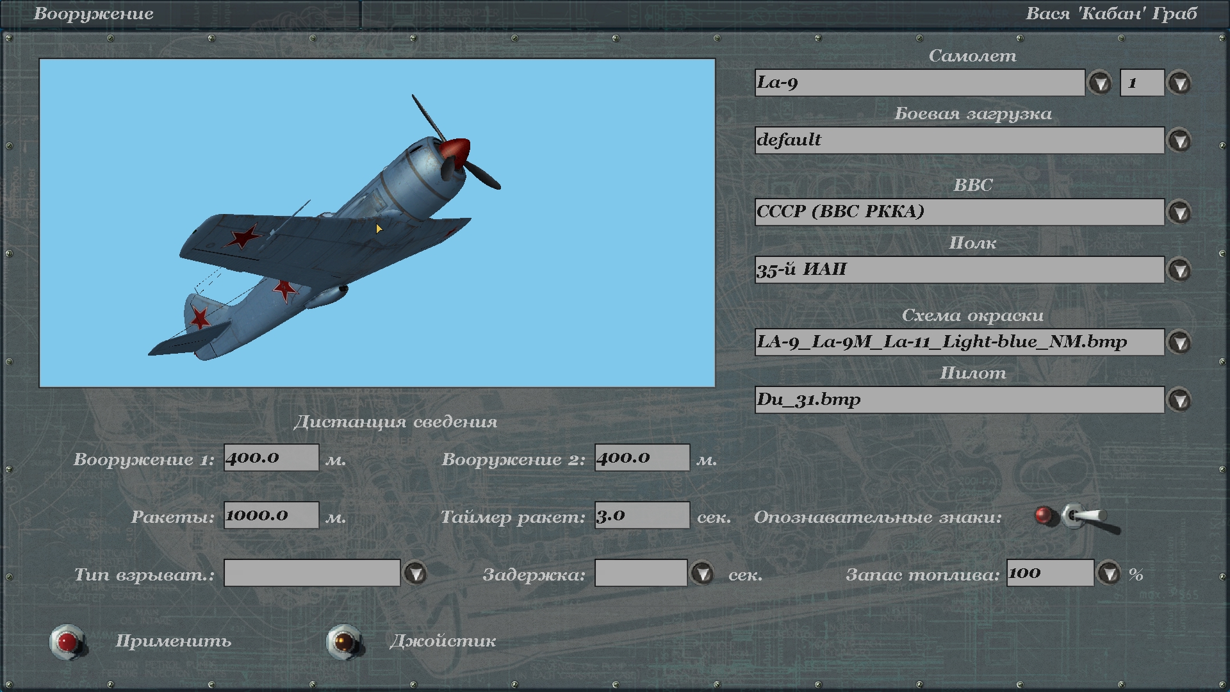
Task: Open the Пилот dropdown arrow
Action: tap(1179, 400)
